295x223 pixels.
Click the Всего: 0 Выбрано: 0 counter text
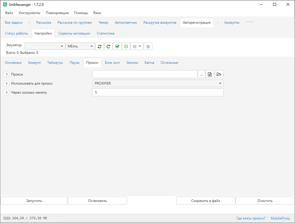(x=22, y=53)
